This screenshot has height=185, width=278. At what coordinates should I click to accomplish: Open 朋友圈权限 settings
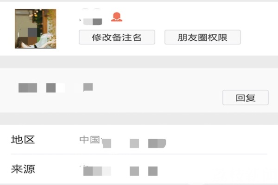click(x=202, y=37)
